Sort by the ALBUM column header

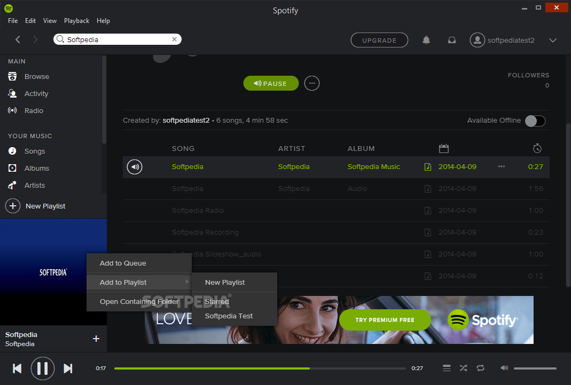361,148
